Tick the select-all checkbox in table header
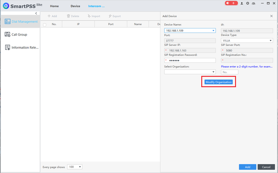 coord(45,24)
